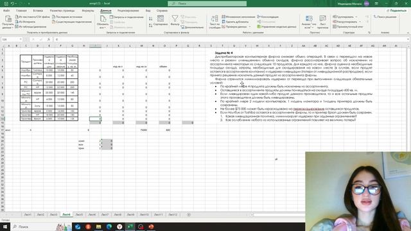Open Yandex browser from taskbar

point(119,227)
